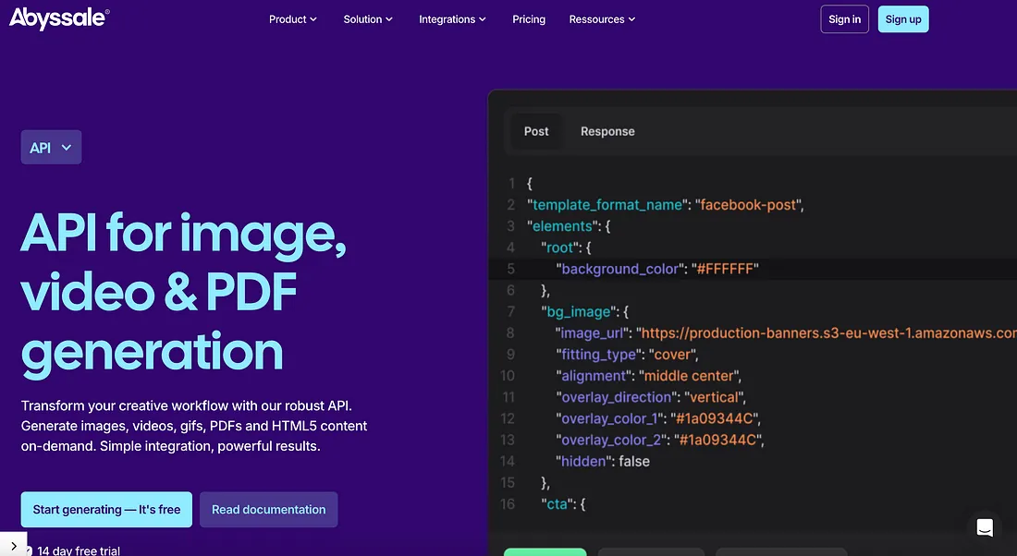Click the "overlay_color_1" key

[x=608, y=418]
